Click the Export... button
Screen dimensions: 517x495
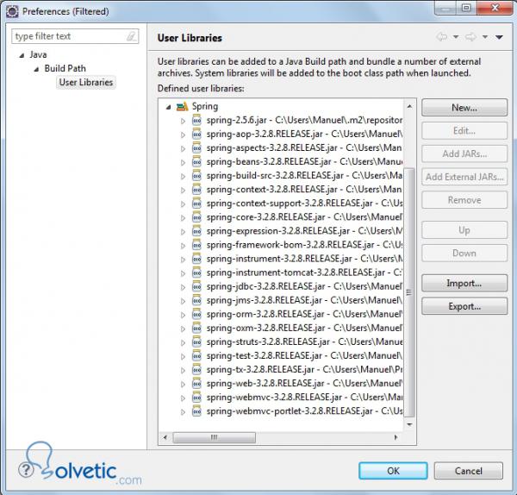pyautogui.click(x=464, y=306)
